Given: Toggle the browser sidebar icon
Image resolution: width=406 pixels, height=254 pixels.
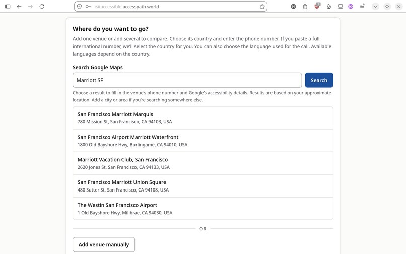Looking at the screenshot, I should (8, 6).
